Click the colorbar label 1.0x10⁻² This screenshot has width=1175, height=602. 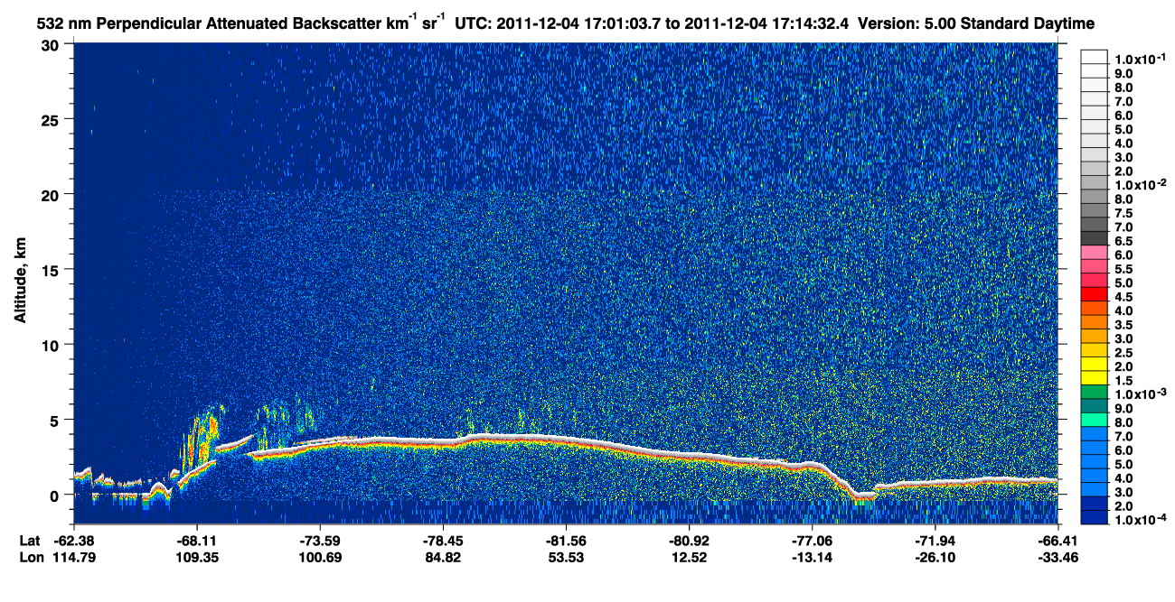[1139, 183]
